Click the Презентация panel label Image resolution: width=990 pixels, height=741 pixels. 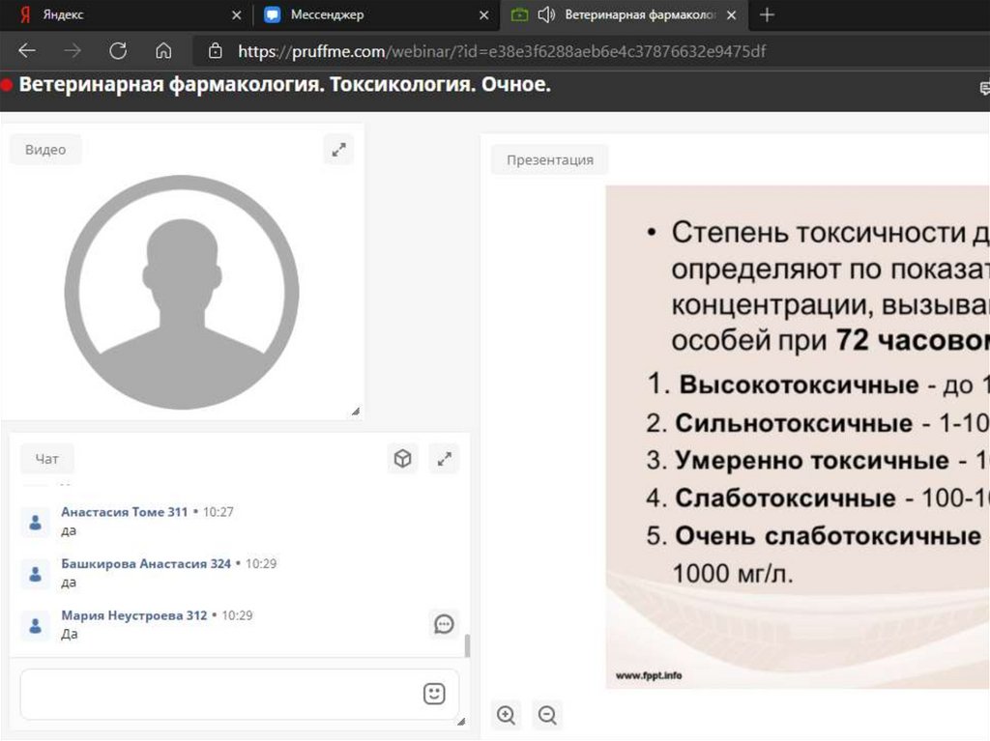549,159
